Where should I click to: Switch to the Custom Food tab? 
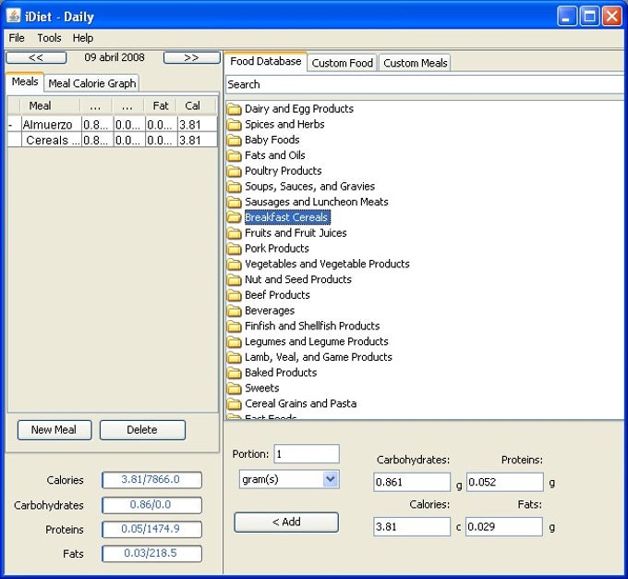point(342,63)
